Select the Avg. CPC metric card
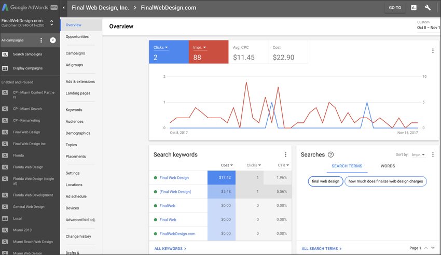This screenshot has width=441, height=255. point(249,52)
